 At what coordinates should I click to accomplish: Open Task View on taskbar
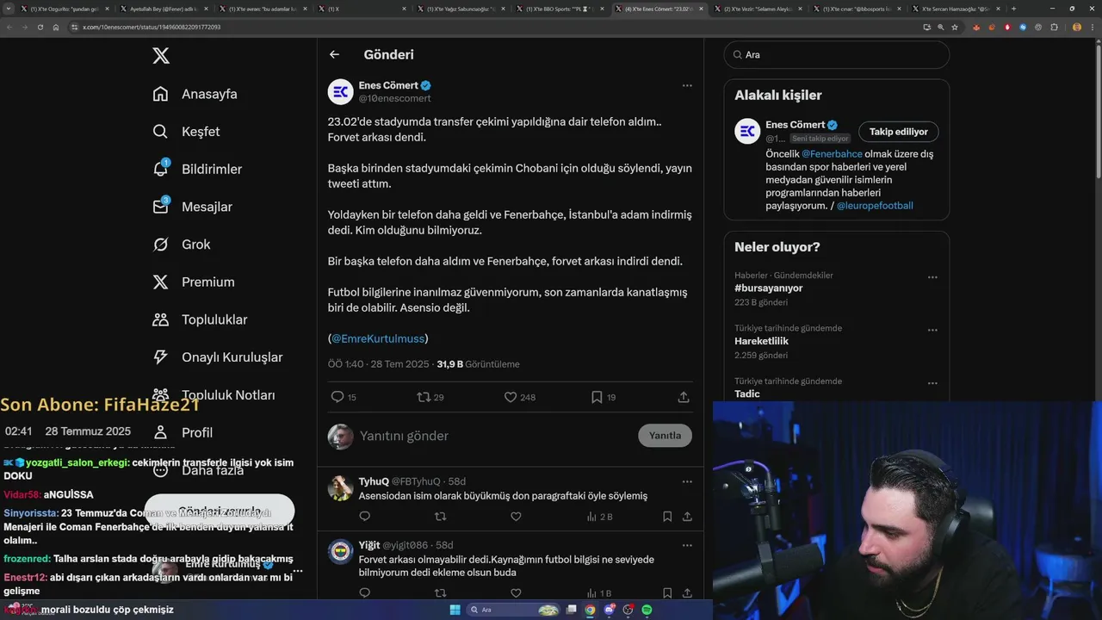tap(571, 610)
